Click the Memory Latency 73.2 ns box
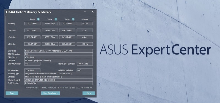Viewport: 220px width, 103px height. 85,24
